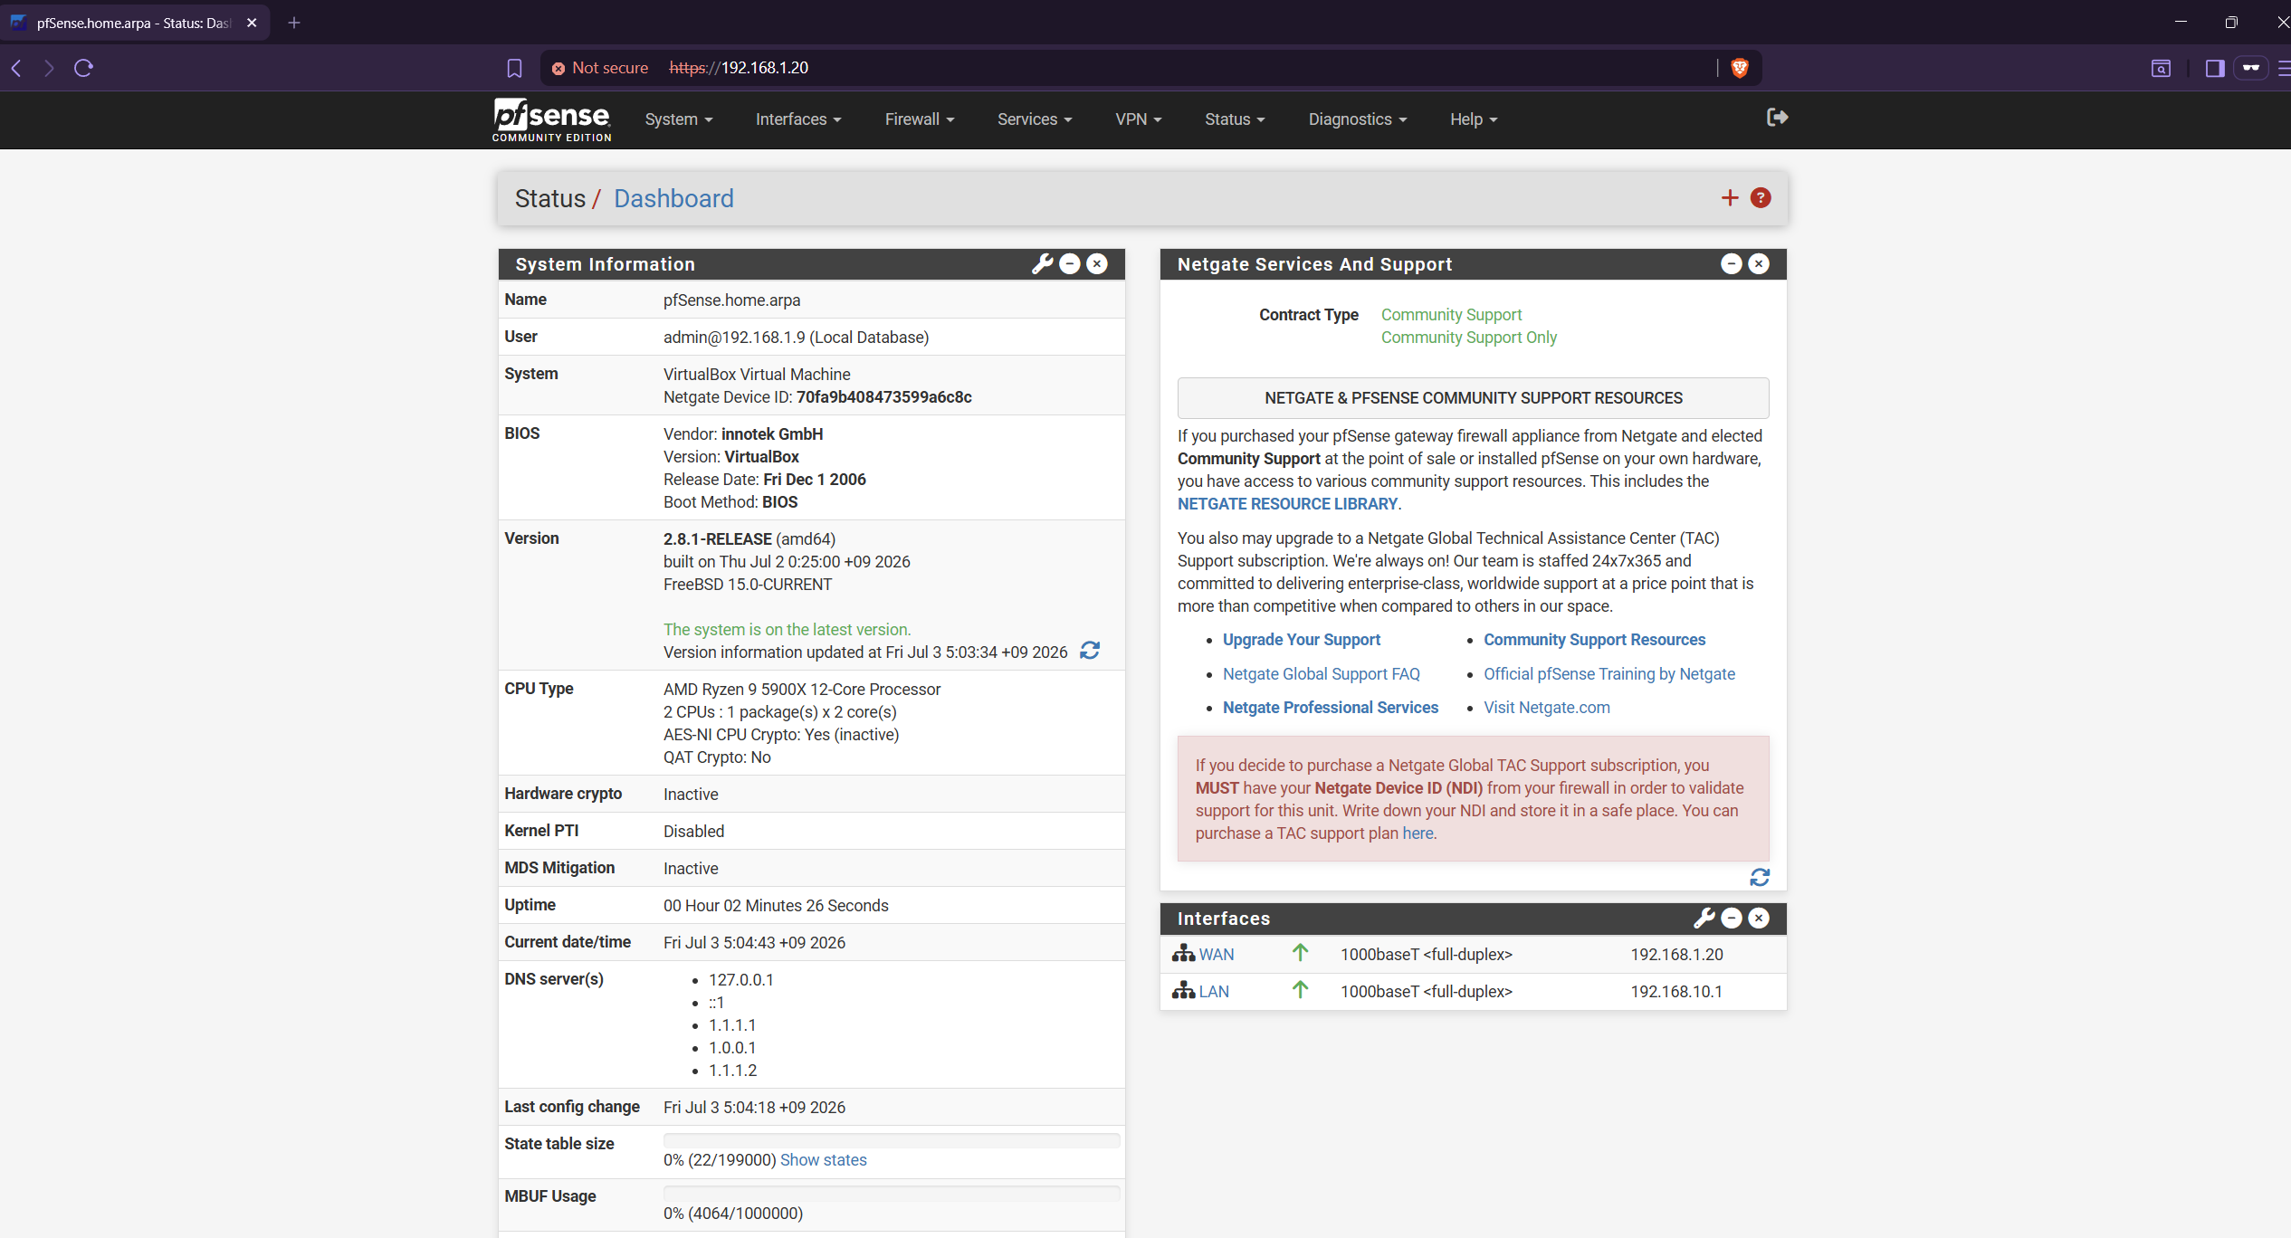Reload the page in browser

tap(83, 68)
